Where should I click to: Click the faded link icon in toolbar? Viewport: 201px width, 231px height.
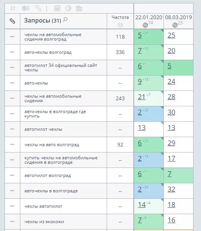coord(38,8)
